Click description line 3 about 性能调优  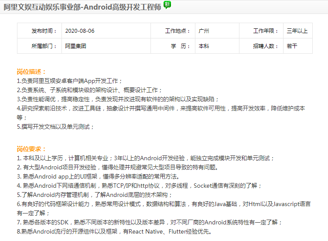(x=118, y=99)
